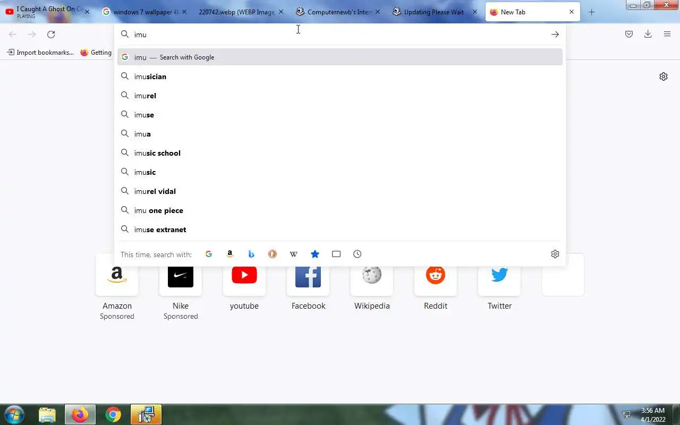Viewport: 680px width, 425px height.
Task: Click the address bar text field
Action: 340,35
